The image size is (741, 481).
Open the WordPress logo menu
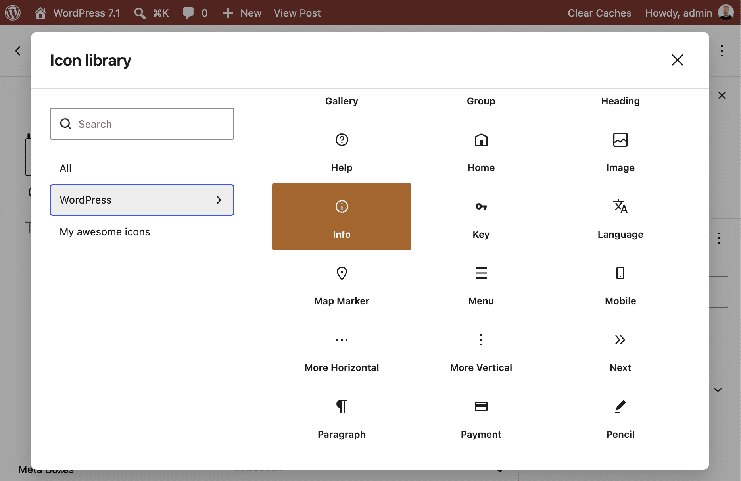pyautogui.click(x=13, y=13)
